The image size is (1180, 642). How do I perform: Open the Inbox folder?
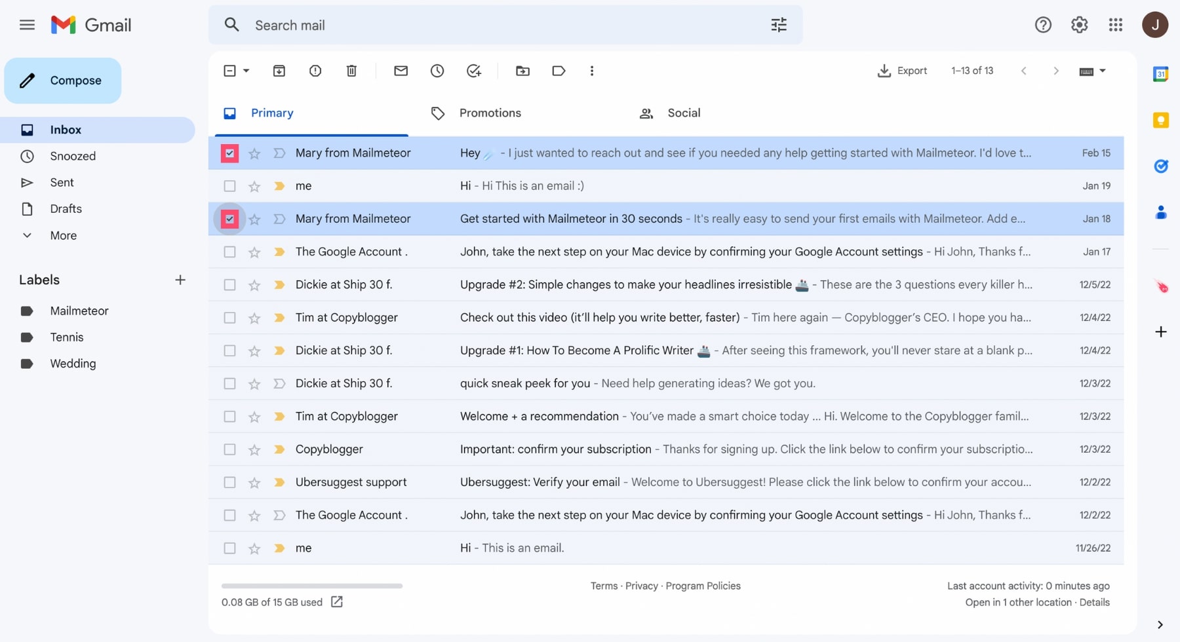(x=97, y=130)
